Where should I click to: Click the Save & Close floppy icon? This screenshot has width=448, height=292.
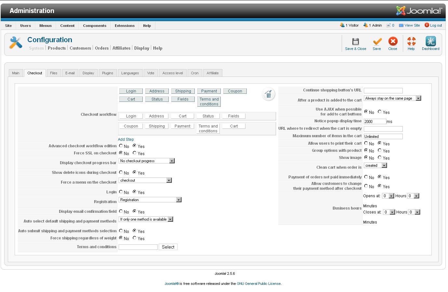pyautogui.click(x=355, y=41)
